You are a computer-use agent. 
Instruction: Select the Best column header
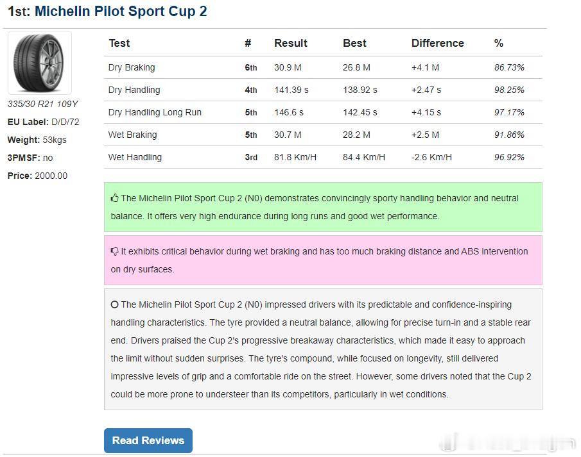click(x=354, y=44)
